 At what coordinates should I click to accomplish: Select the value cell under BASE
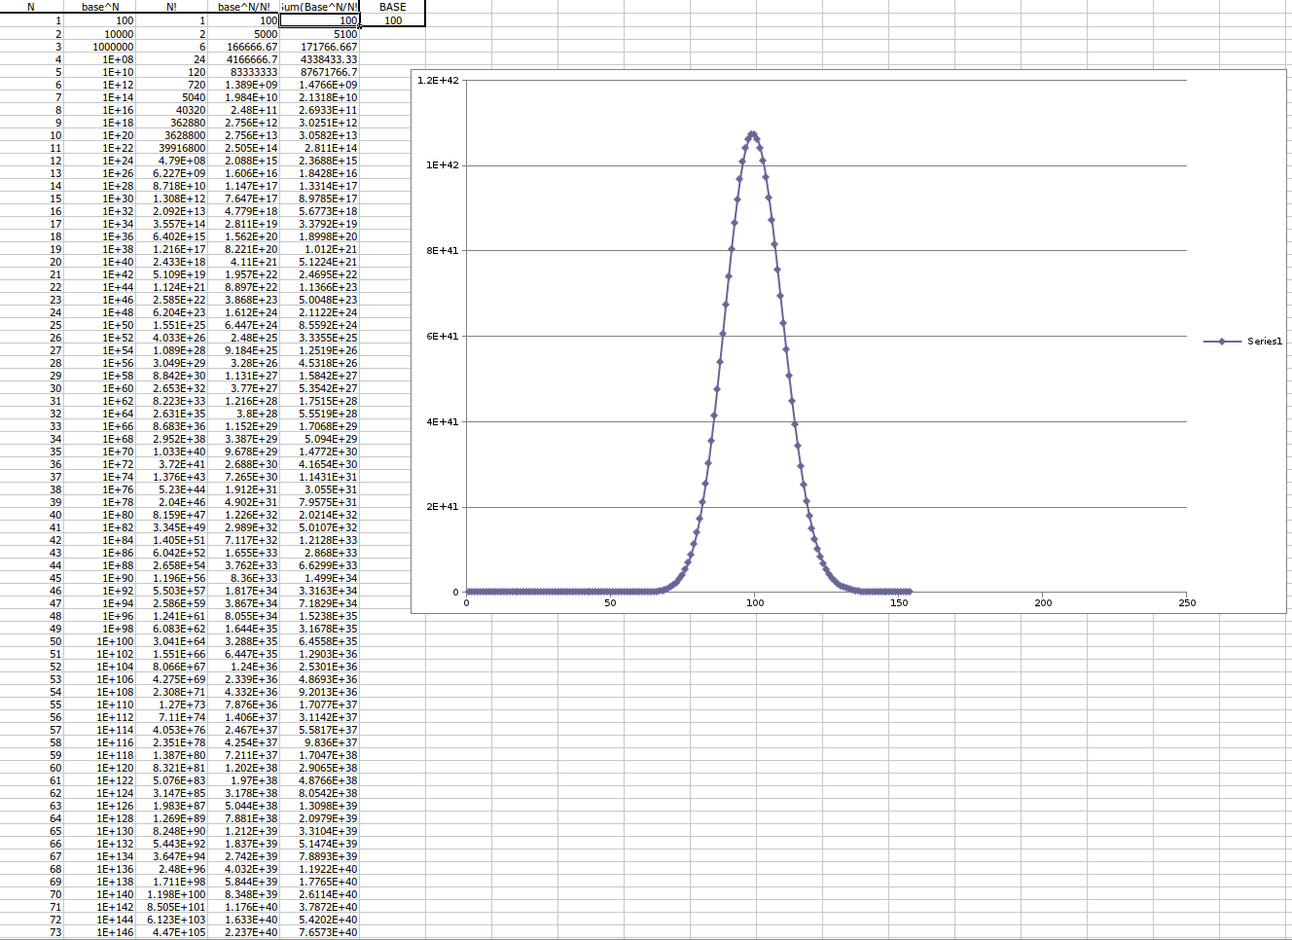[393, 20]
